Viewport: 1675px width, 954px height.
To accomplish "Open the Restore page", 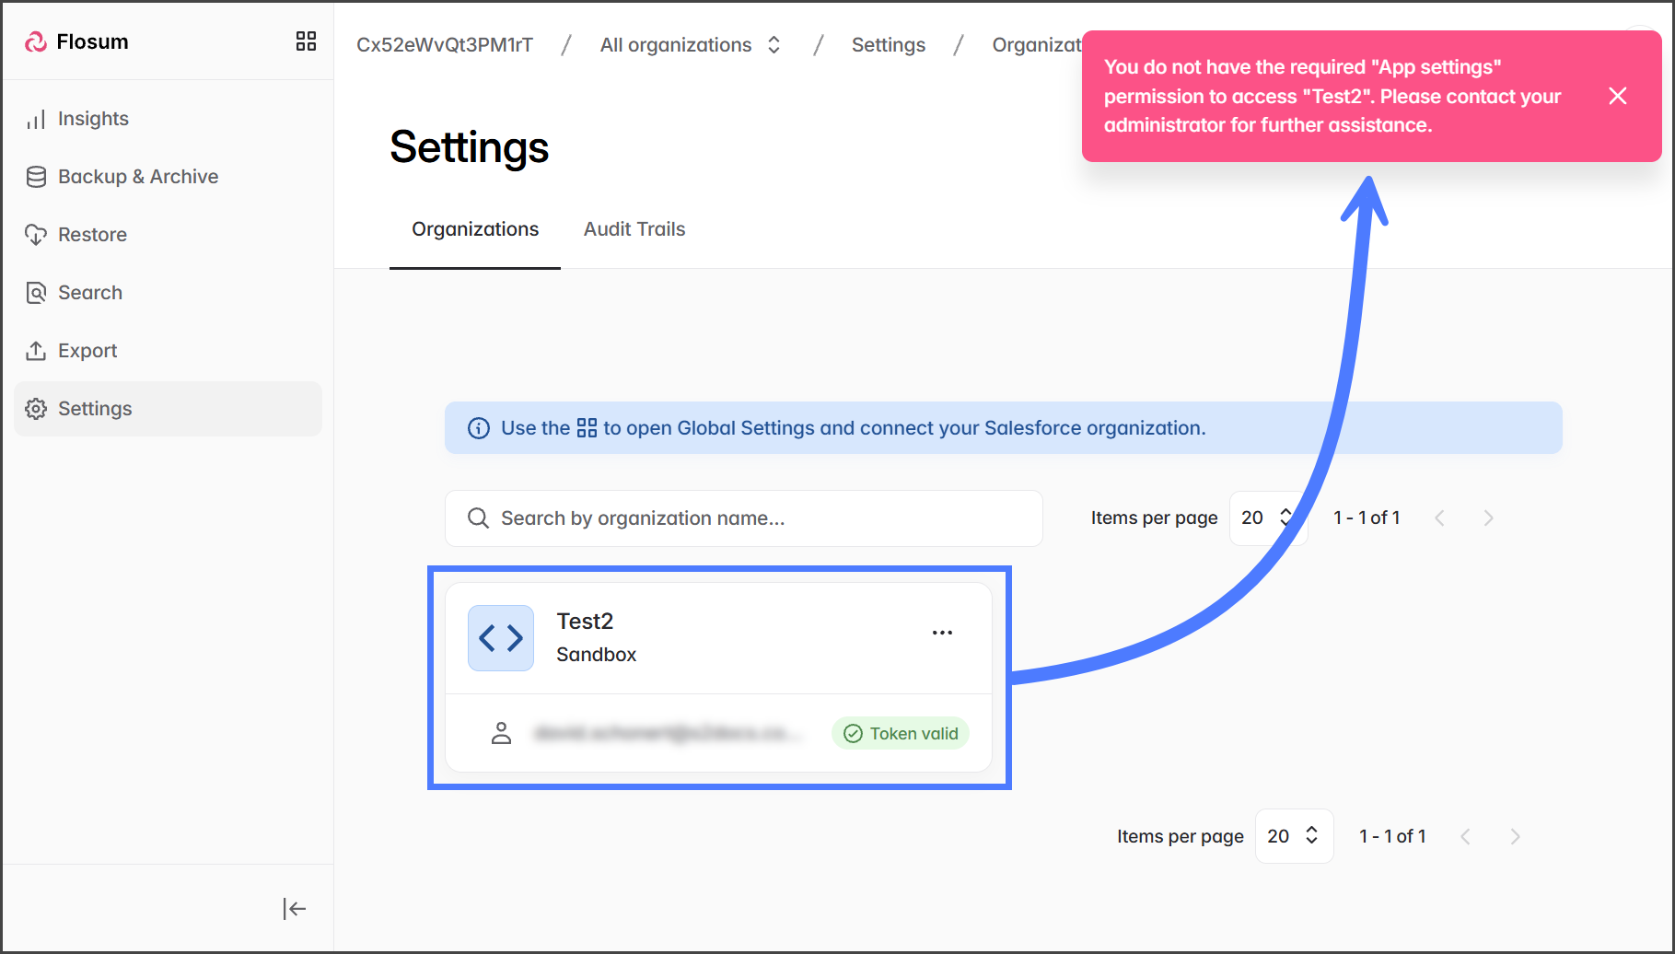I will (92, 235).
